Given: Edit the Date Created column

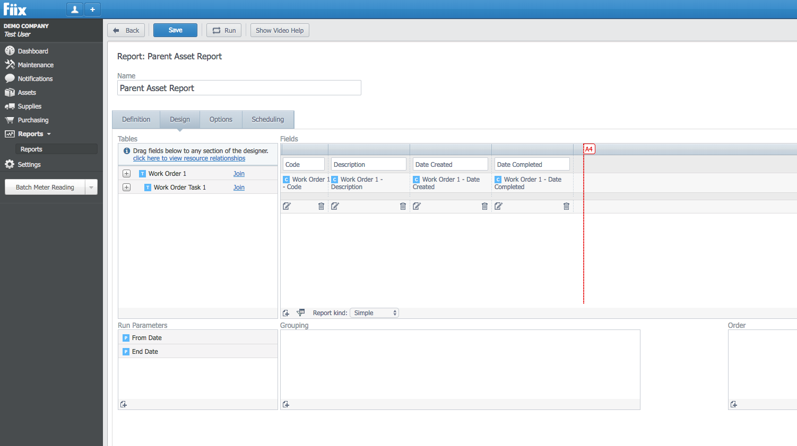Looking at the screenshot, I should pos(417,206).
